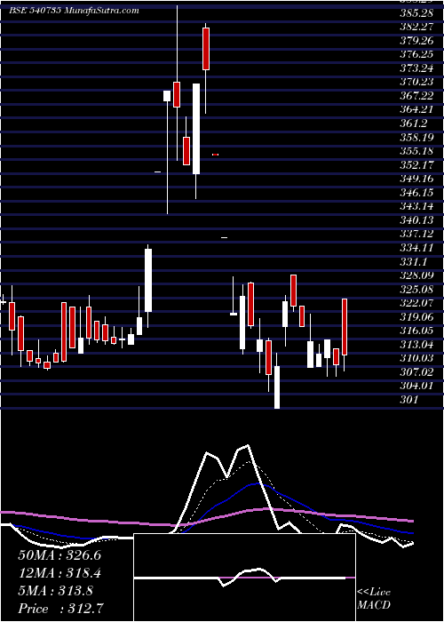Viewport: 444px width, 622px height.
Task: Select the 352.17 price axis label
Action: (x=416, y=164)
